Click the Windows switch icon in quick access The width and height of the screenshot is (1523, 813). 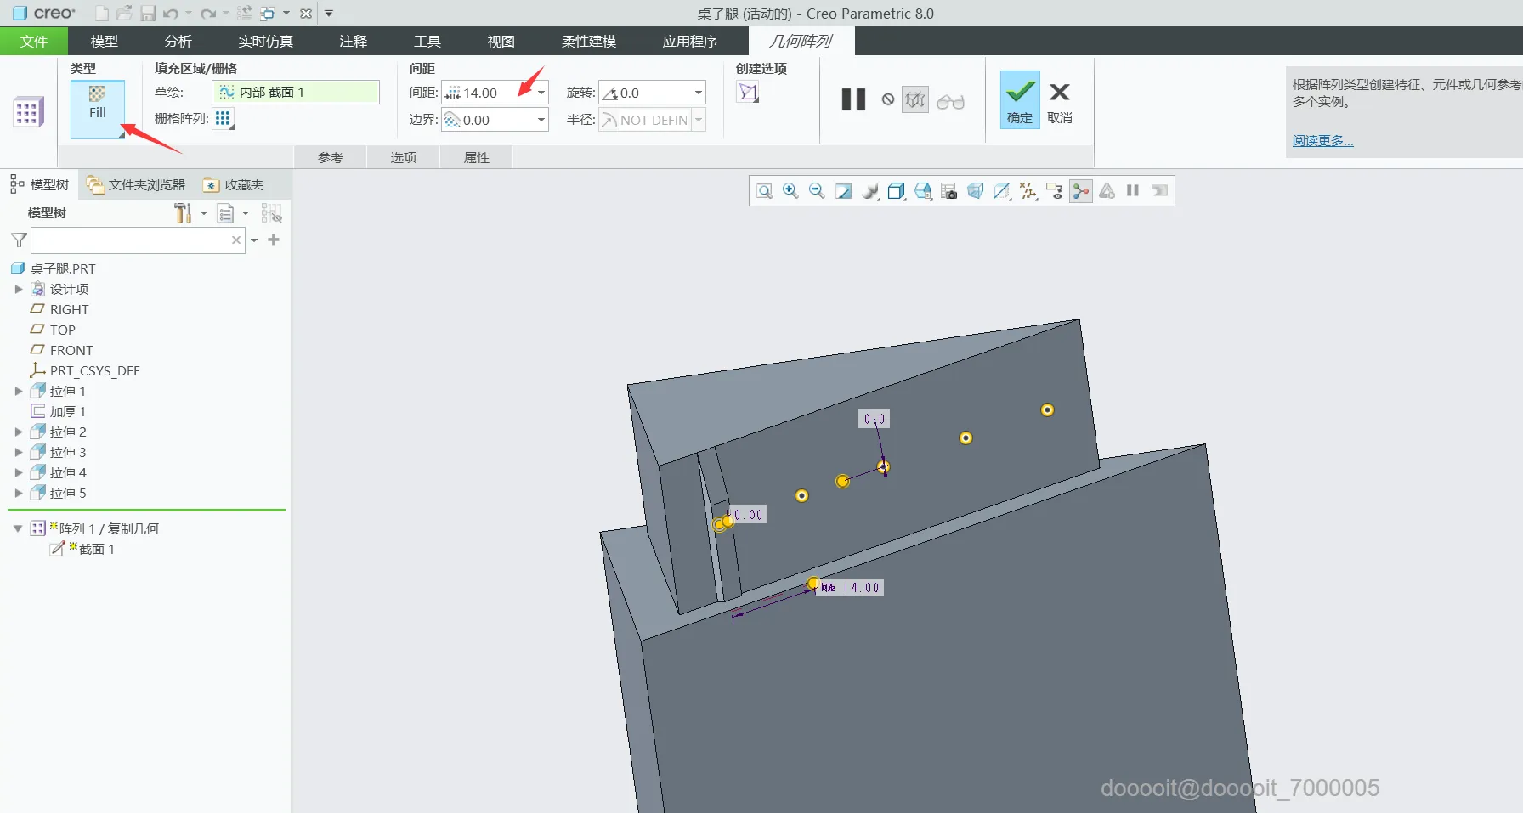coord(269,13)
